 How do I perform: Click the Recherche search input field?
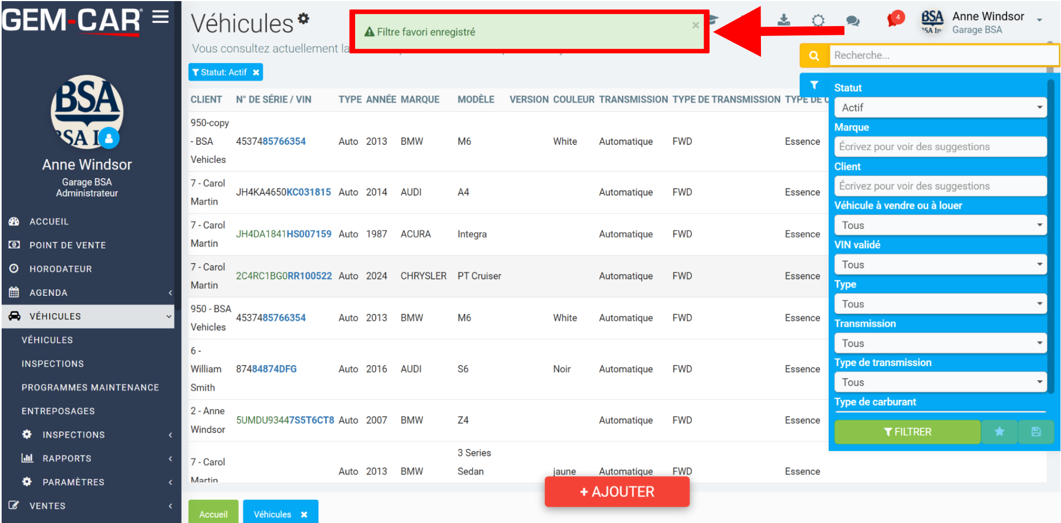[x=944, y=56]
